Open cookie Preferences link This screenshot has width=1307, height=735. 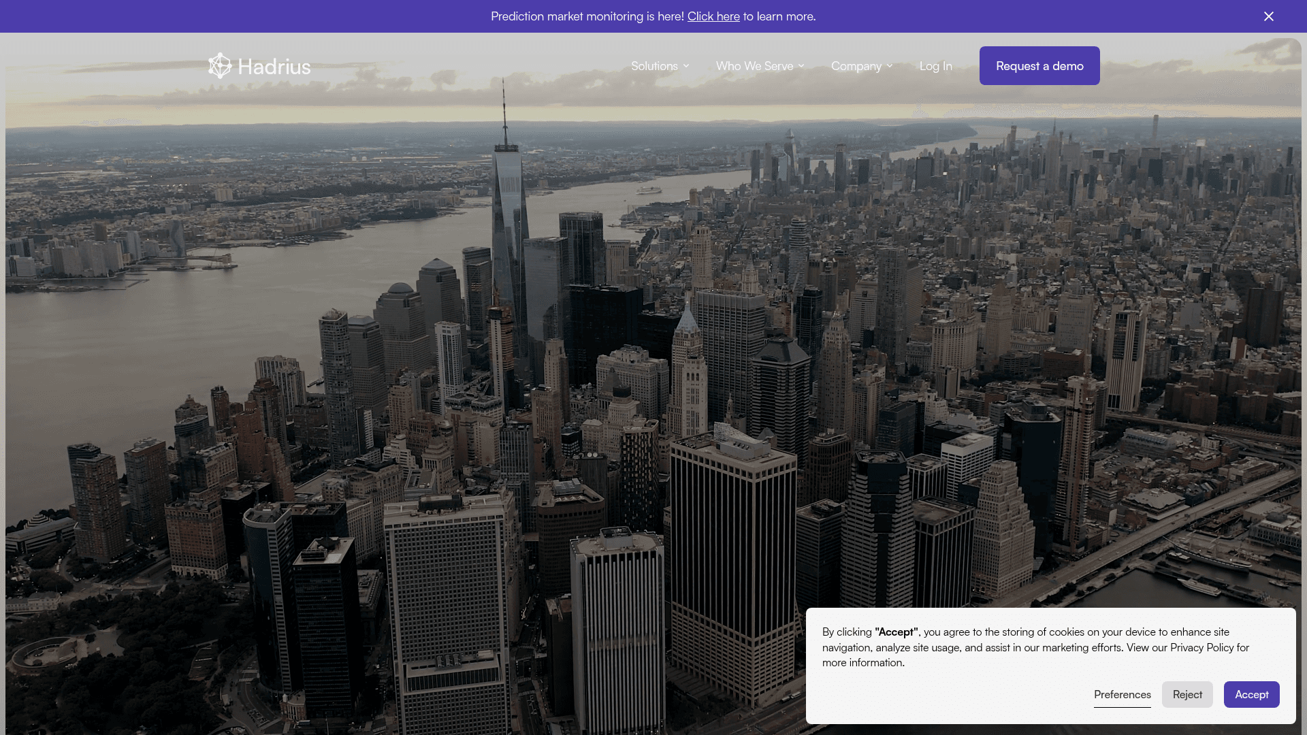(x=1122, y=694)
